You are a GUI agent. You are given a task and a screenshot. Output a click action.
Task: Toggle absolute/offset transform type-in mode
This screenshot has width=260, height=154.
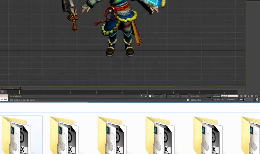pos(150,96)
